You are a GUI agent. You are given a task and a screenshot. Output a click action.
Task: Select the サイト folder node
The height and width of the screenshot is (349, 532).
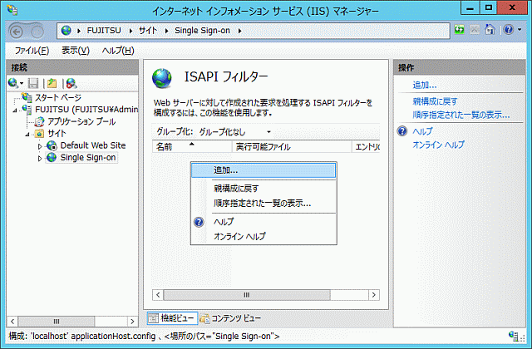[57, 133]
